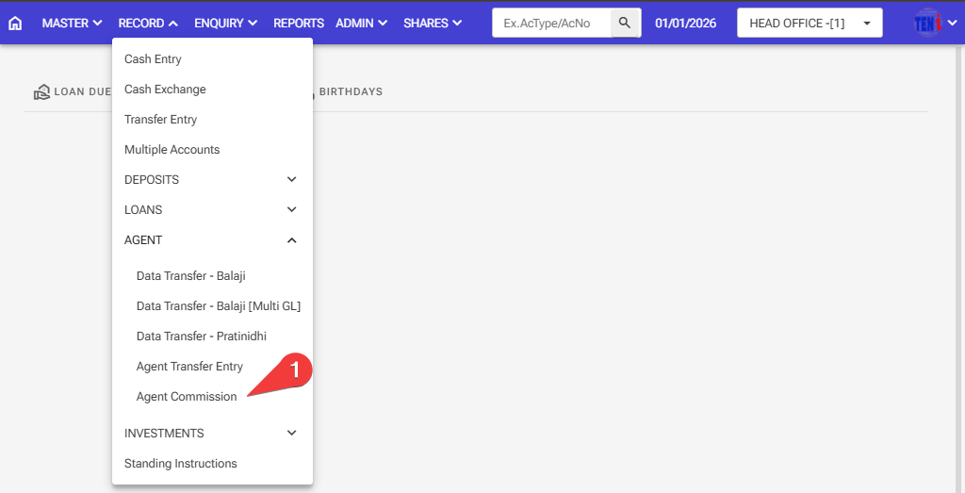The image size is (965, 493).
Task: Expand the ADMIN dropdown menu
Action: [363, 23]
